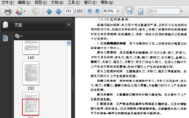Click the text 虎头兰黑斑病 in document
The width and height of the screenshot is (189, 118).
coord(107,53)
